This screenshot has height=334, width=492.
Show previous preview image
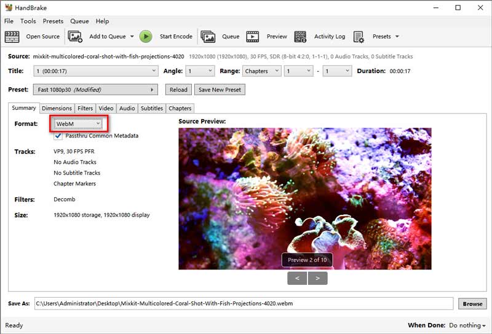tap(297, 278)
